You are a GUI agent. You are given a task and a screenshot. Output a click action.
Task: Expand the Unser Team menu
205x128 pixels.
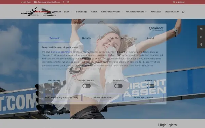(63, 12)
